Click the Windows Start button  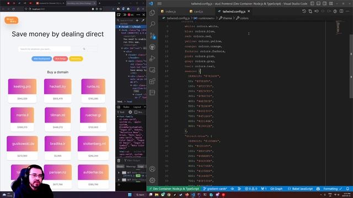[130, 195]
